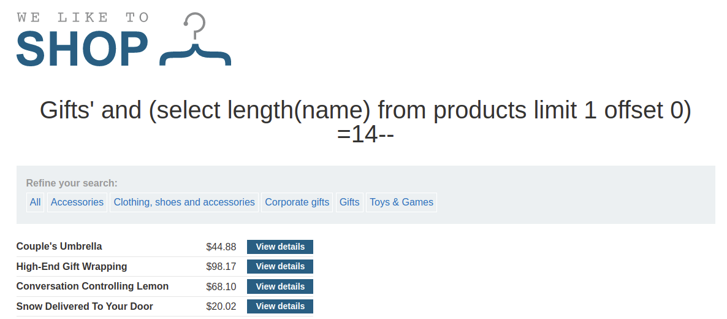Open Clothing, shoes and accessories category
The width and height of the screenshot is (727, 319).
[184, 202]
